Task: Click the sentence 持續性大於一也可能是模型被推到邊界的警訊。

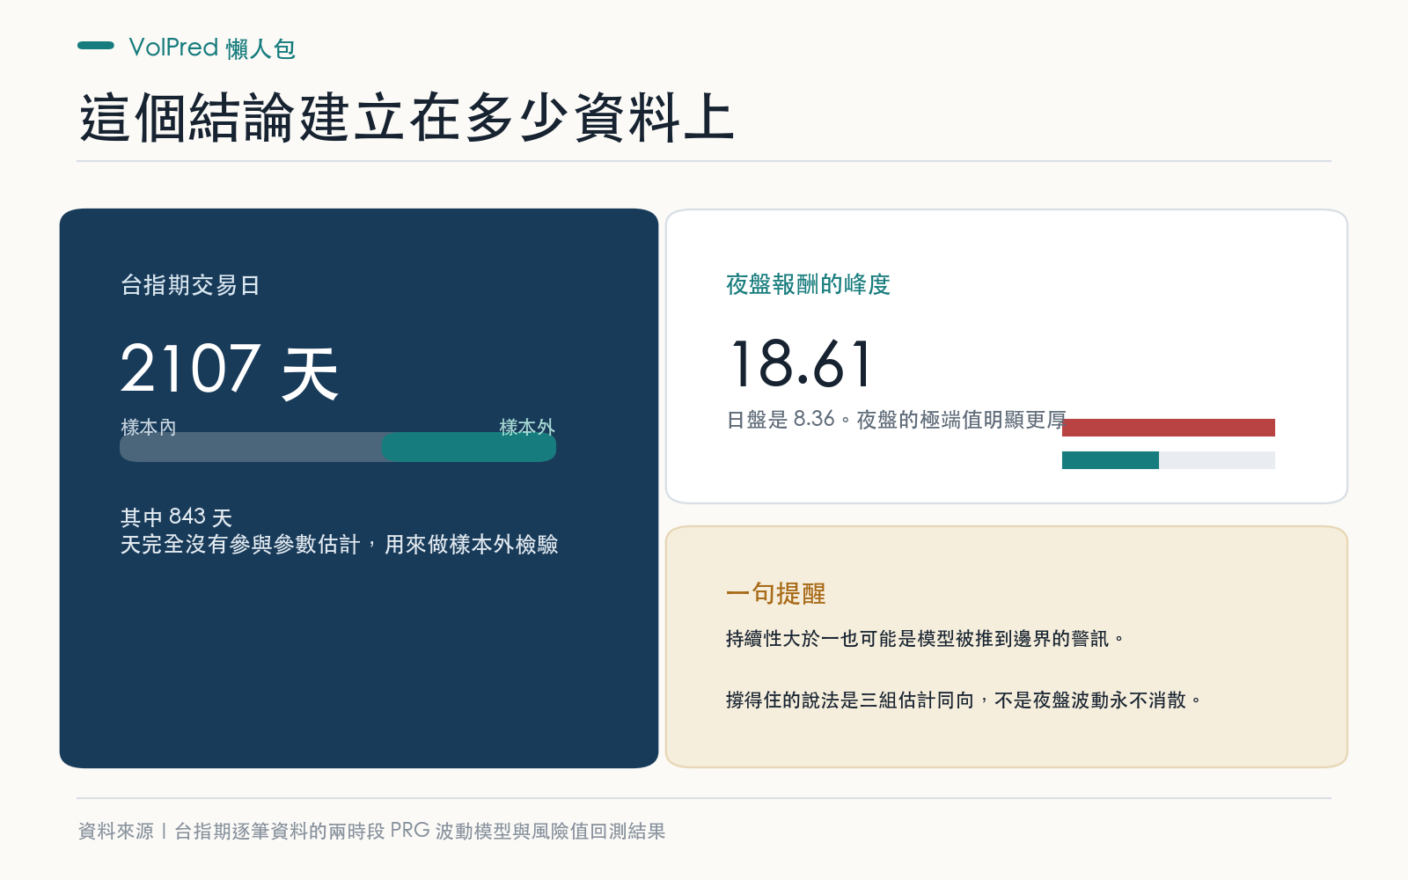Action: coord(926,639)
